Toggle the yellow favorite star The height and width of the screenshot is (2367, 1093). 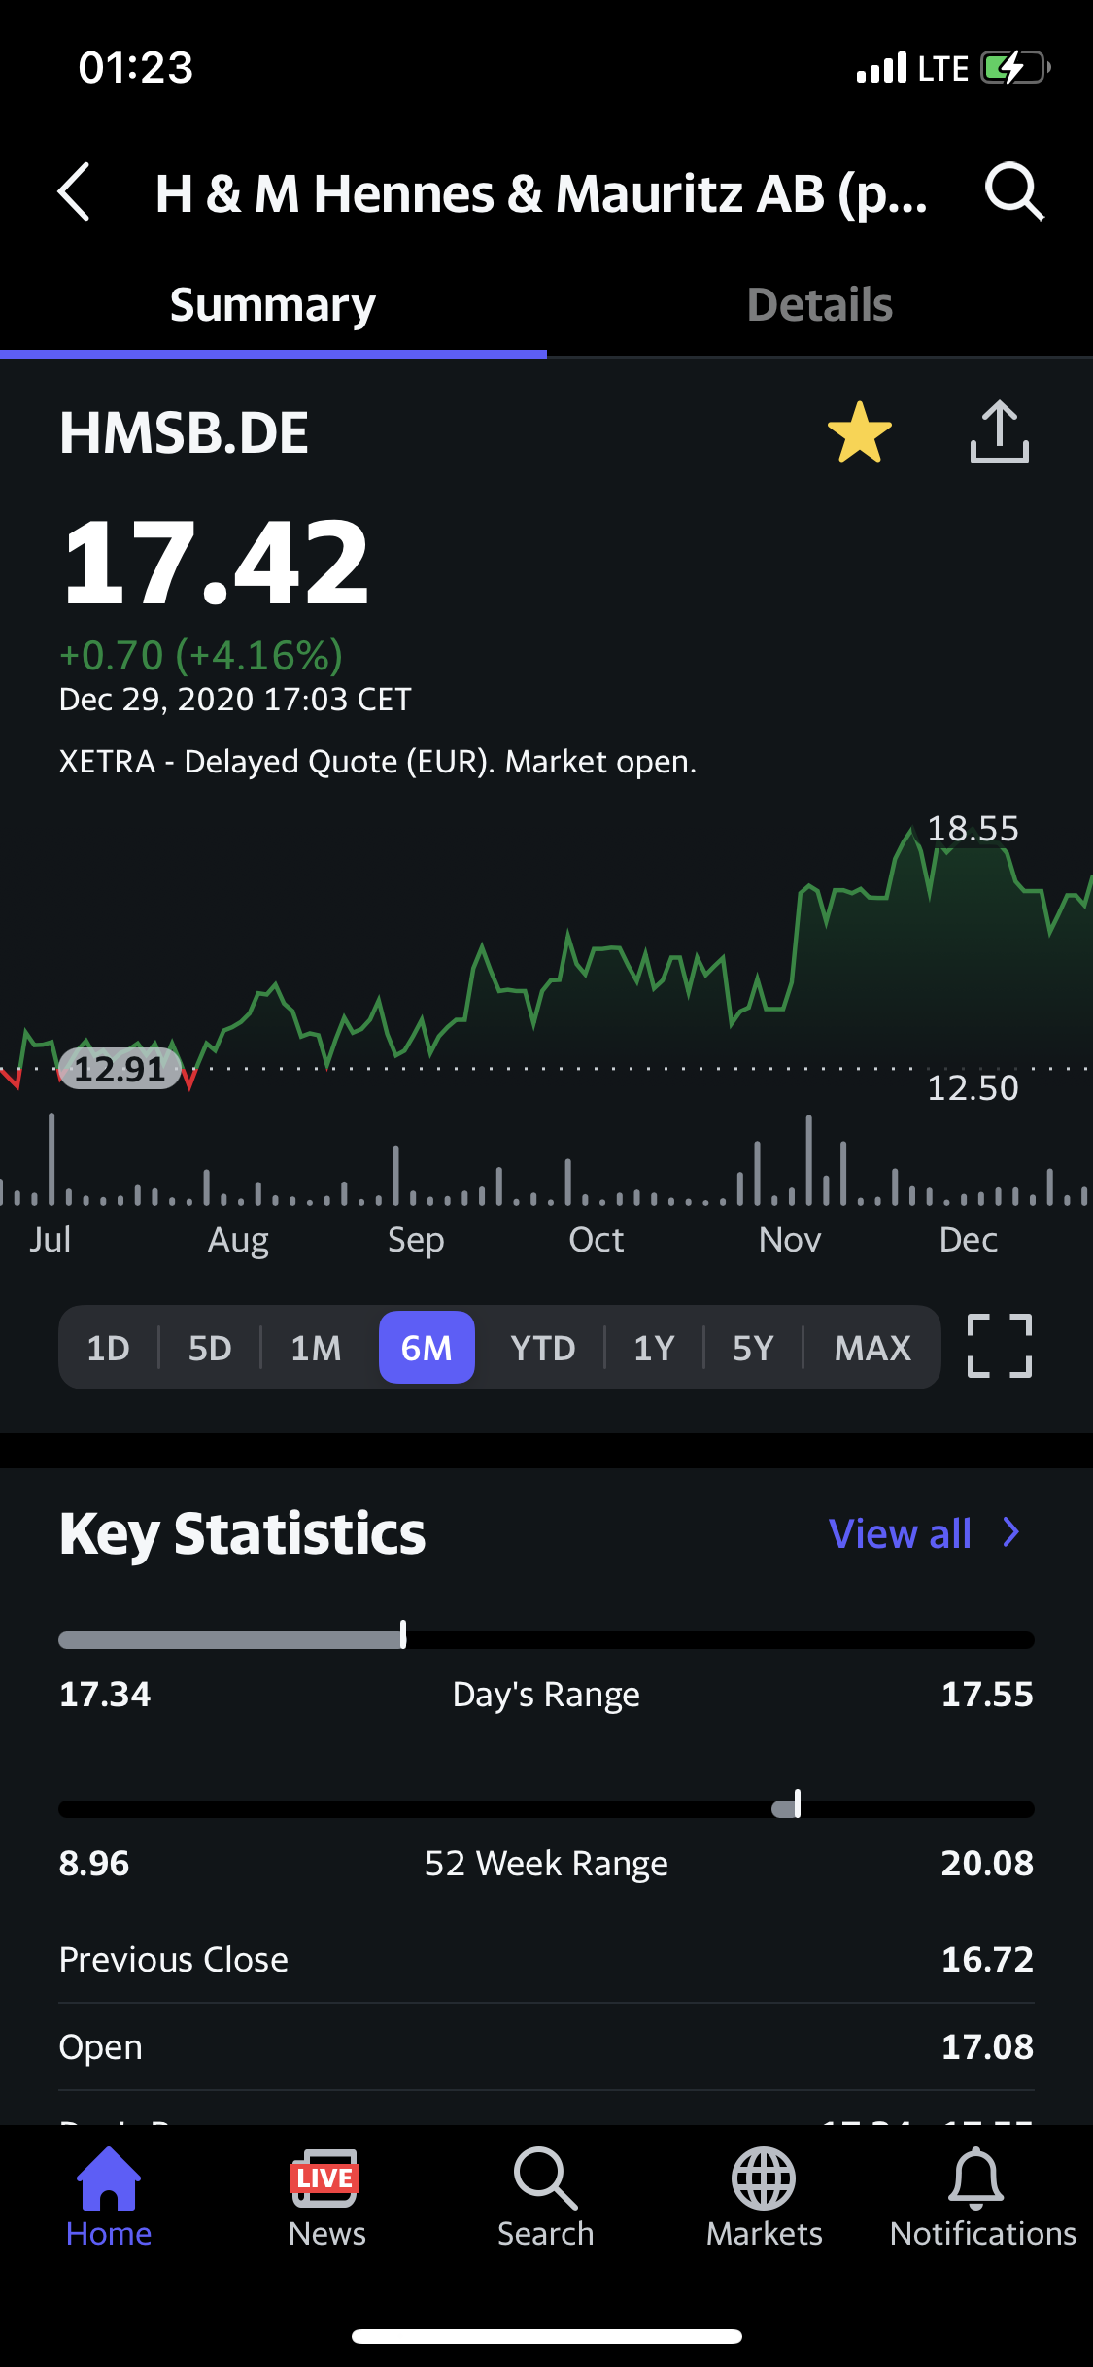pos(860,432)
